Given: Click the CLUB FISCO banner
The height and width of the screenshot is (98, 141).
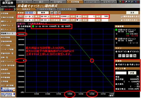Looking at the screenshot, I should click(x=8, y=90).
